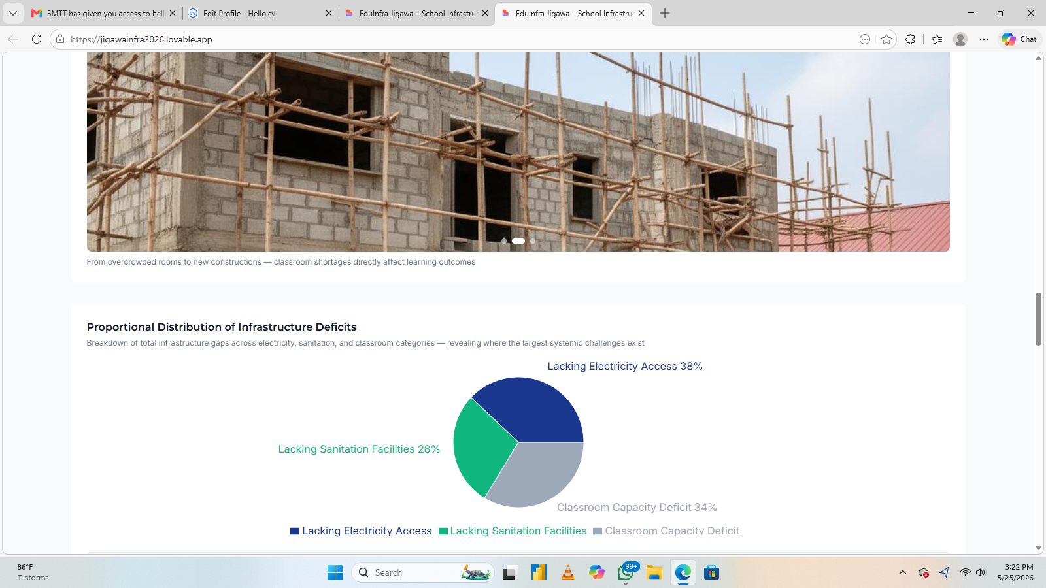Open the Favorites list icon
The height and width of the screenshot is (588, 1046).
coord(937,39)
